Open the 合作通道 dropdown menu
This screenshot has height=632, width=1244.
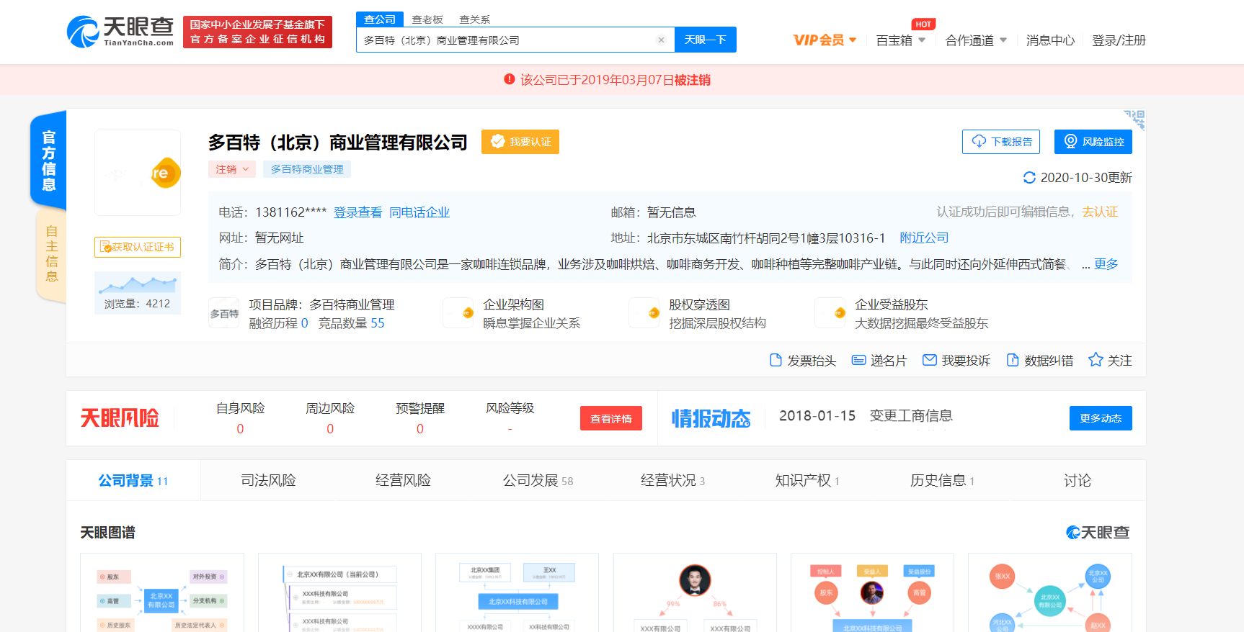click(976, 40)
